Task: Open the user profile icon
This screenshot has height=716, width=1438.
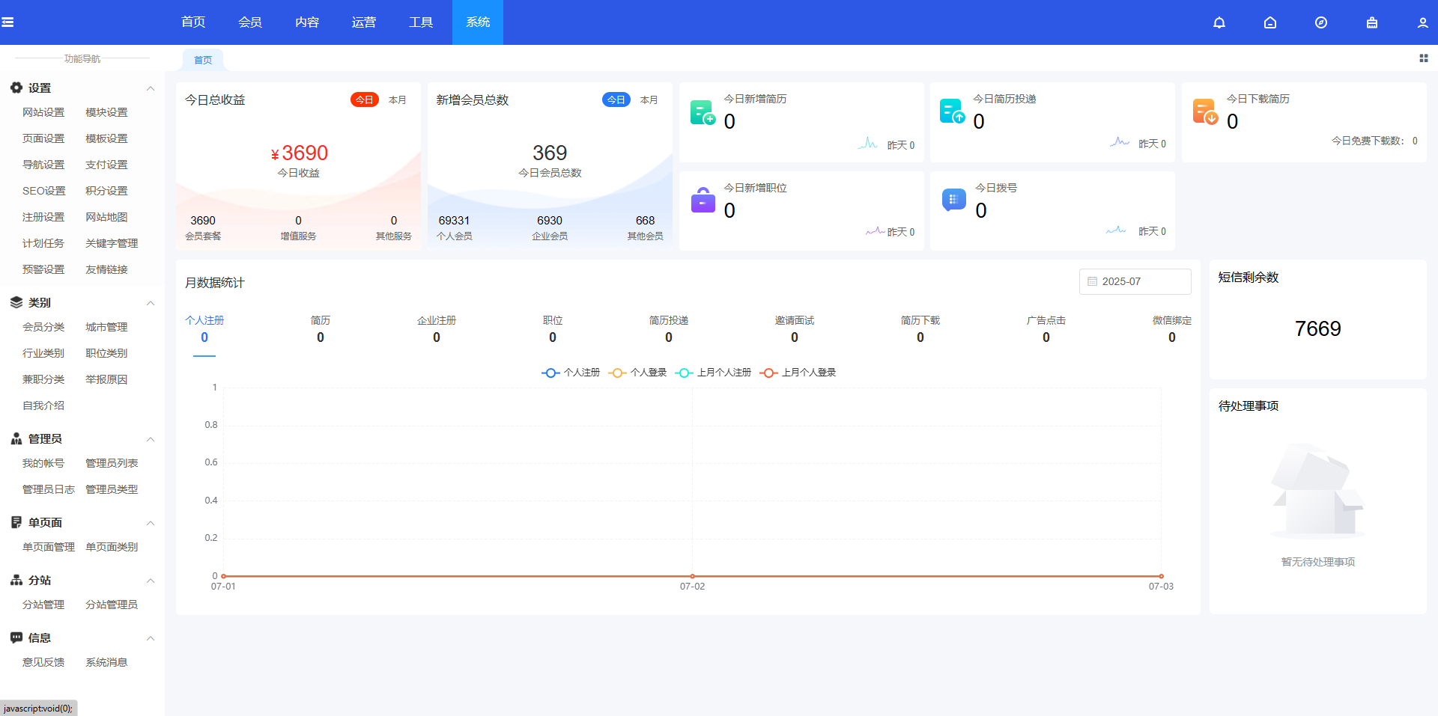Action: pyautogui.click(x=1422, y=22)
